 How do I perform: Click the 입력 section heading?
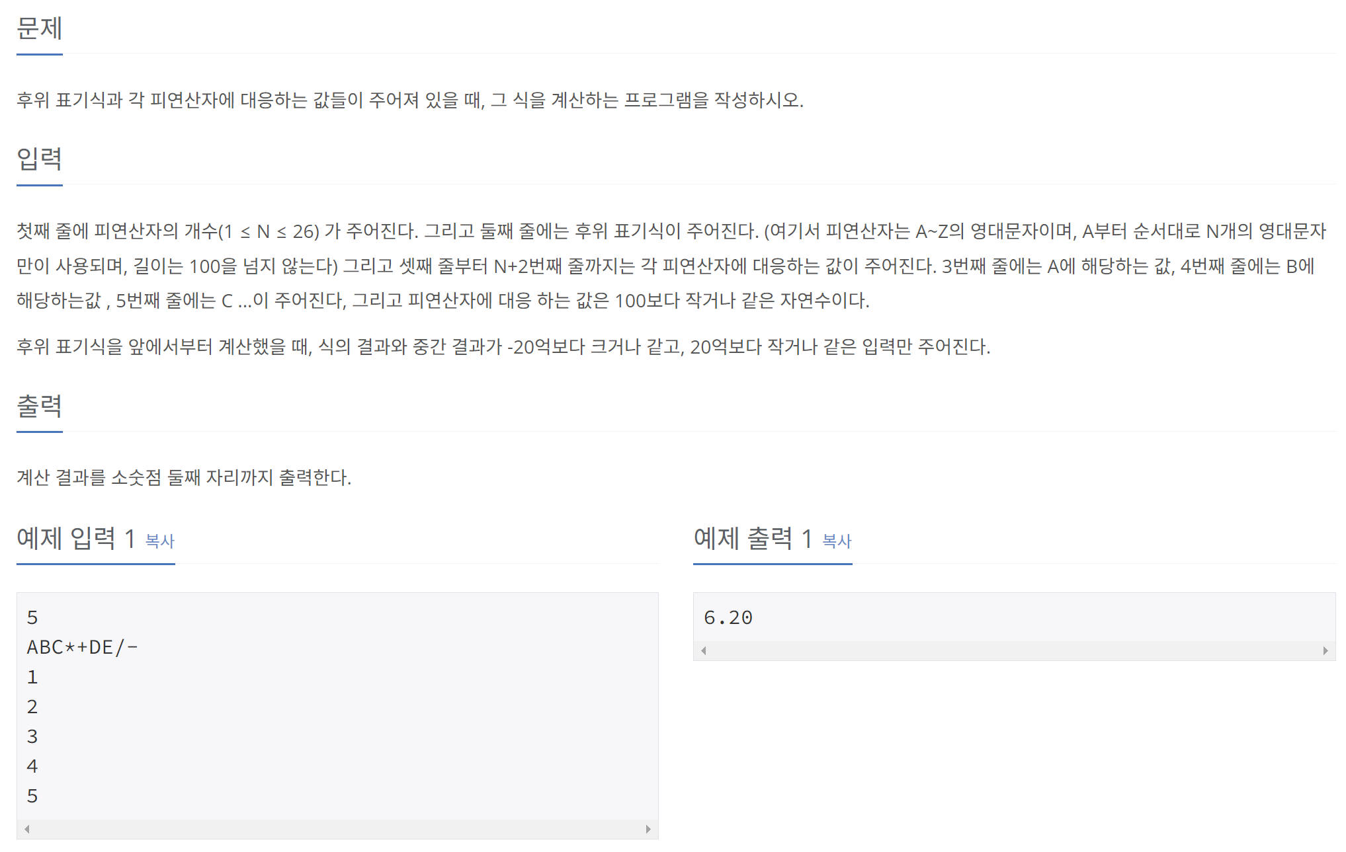point(40,159)
